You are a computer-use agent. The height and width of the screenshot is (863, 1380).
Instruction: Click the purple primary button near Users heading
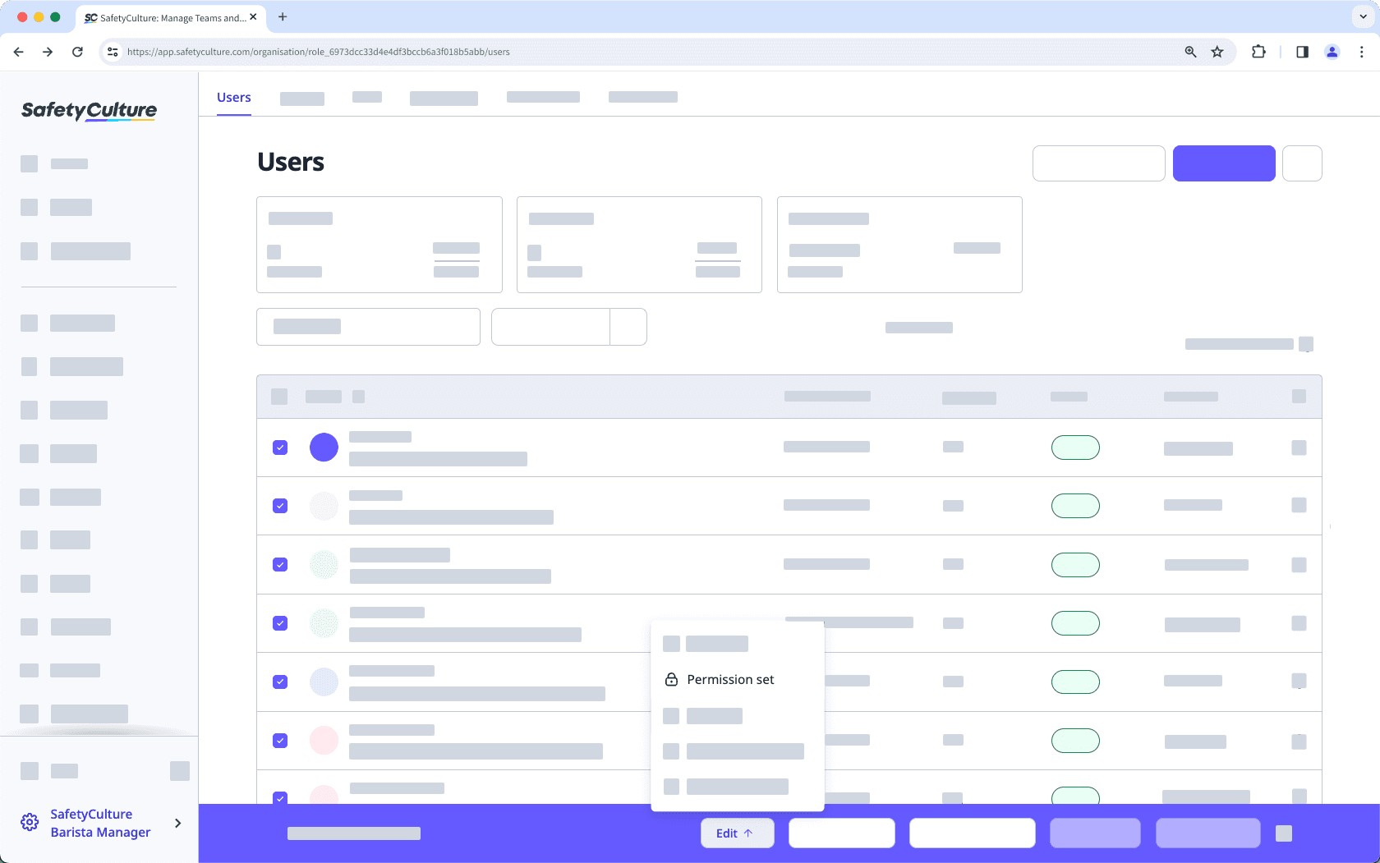click(x=1224, y=163)
